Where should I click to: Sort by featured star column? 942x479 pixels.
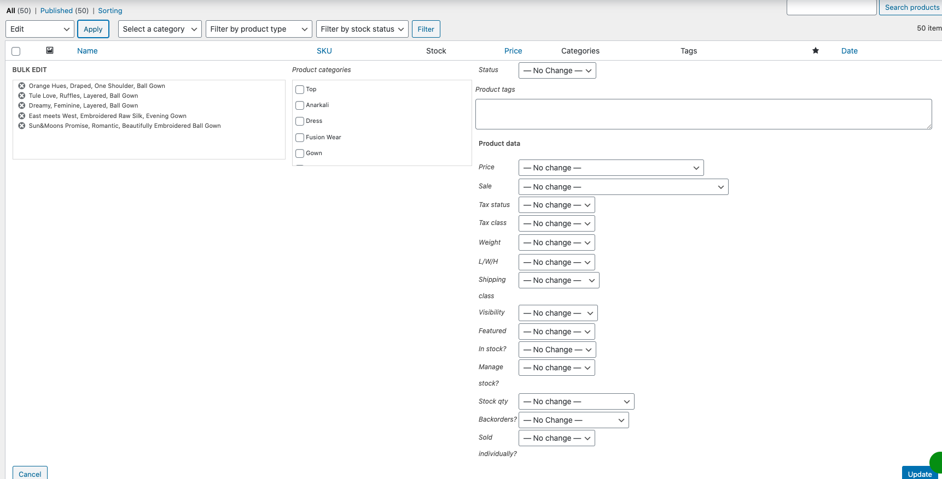point(816,51)
